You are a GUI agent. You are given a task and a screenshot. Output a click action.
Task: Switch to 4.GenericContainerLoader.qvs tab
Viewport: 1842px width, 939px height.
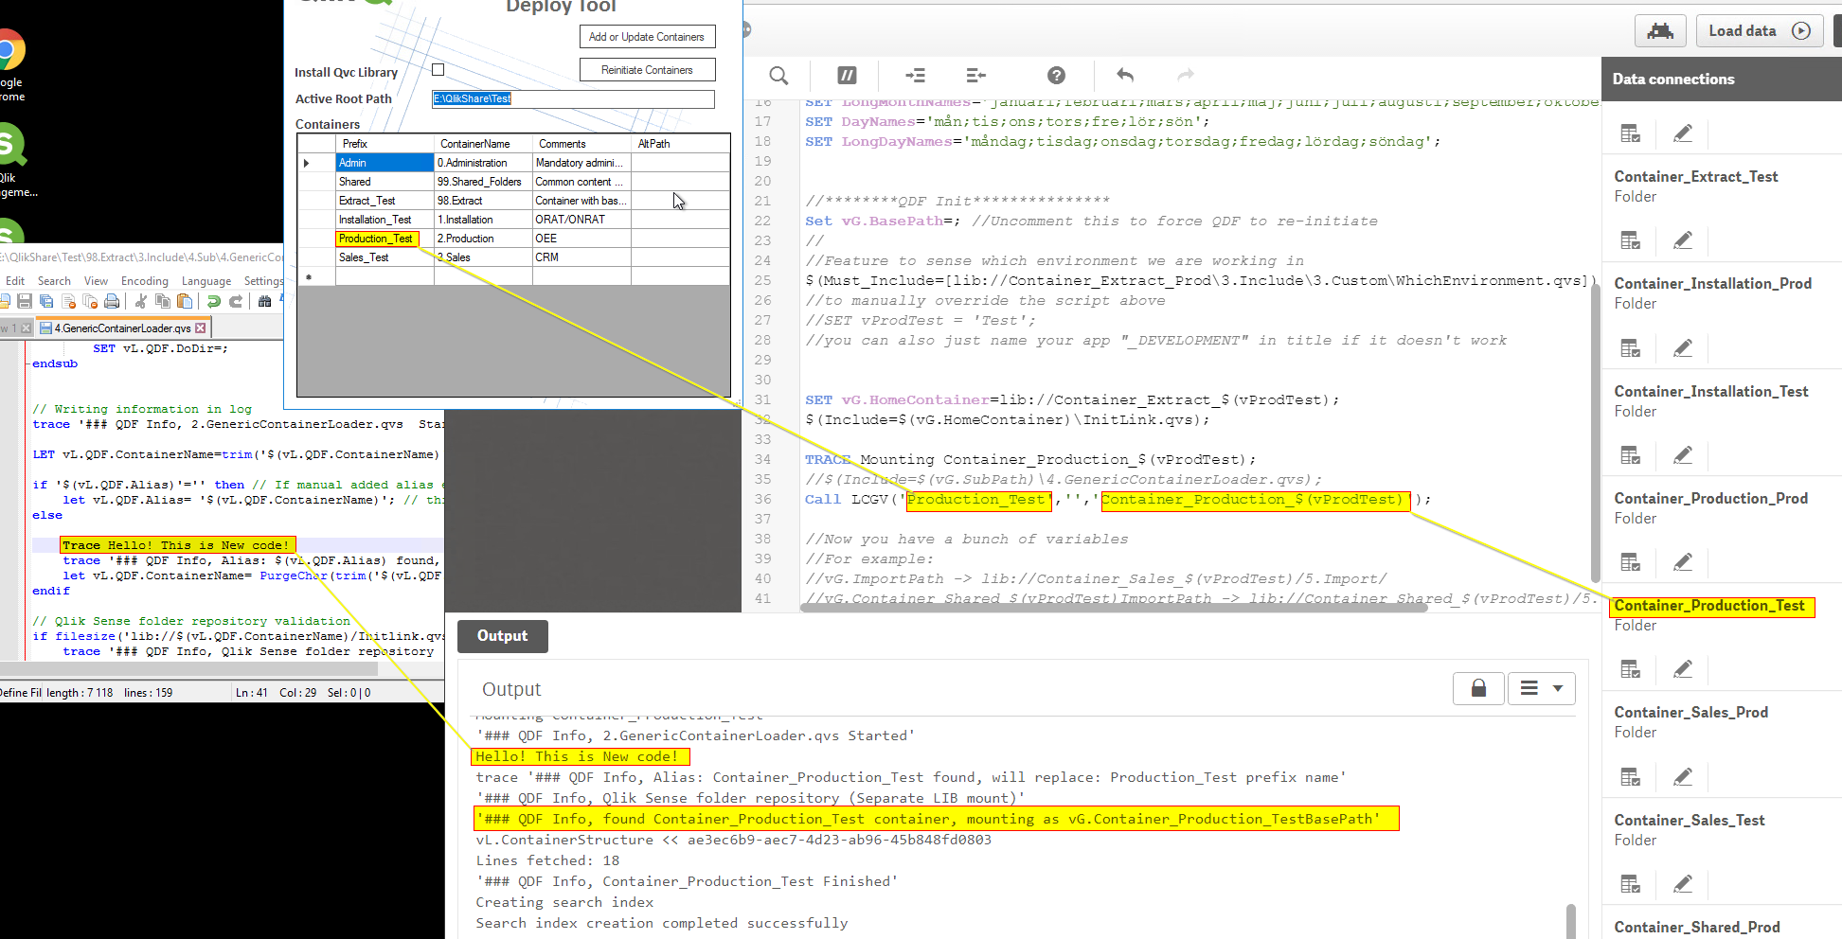click(122, 328)
